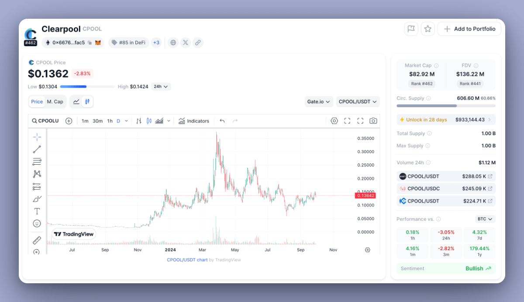
Task: Expand chart style dropdown chevron
Action: (169, 121)
